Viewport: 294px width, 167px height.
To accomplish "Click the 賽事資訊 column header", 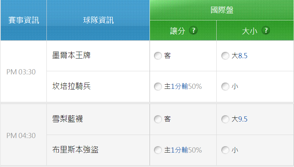I will [24, 20].
